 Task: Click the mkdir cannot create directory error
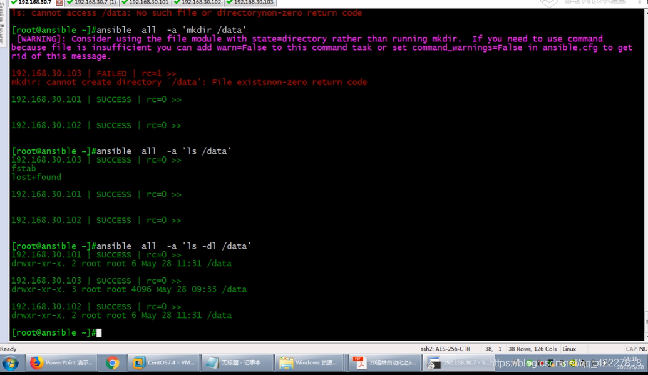[x=189, y=82]
